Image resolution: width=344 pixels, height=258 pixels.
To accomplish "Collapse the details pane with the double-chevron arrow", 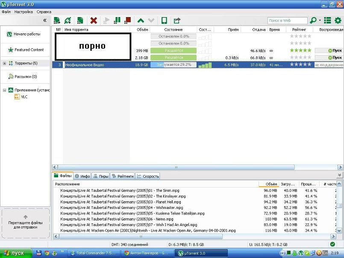I will pyautogui.click(x=339, y=175).
